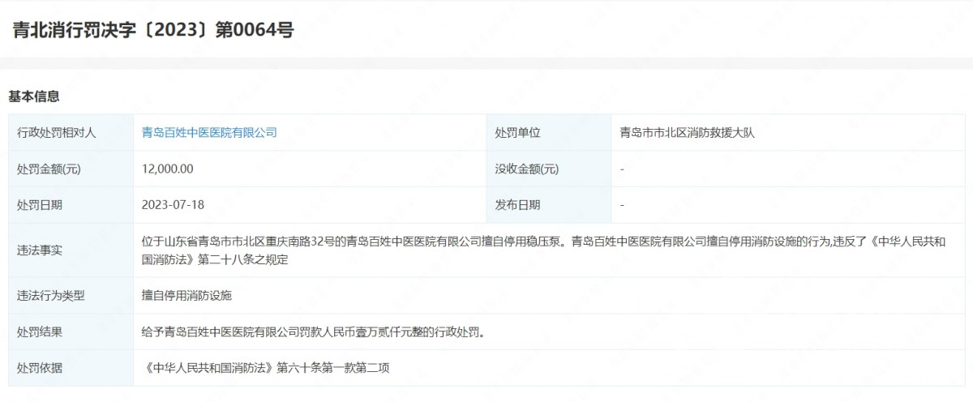Click the 违法行为类型 label cell
Viewport: 973px width, 402px height.
pos(51,296)
